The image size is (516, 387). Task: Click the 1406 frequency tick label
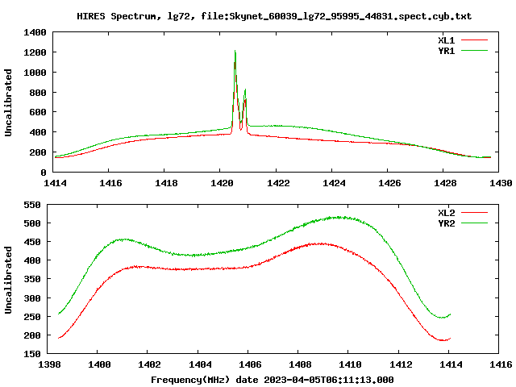pyautogui.click(x=250, y=364)
